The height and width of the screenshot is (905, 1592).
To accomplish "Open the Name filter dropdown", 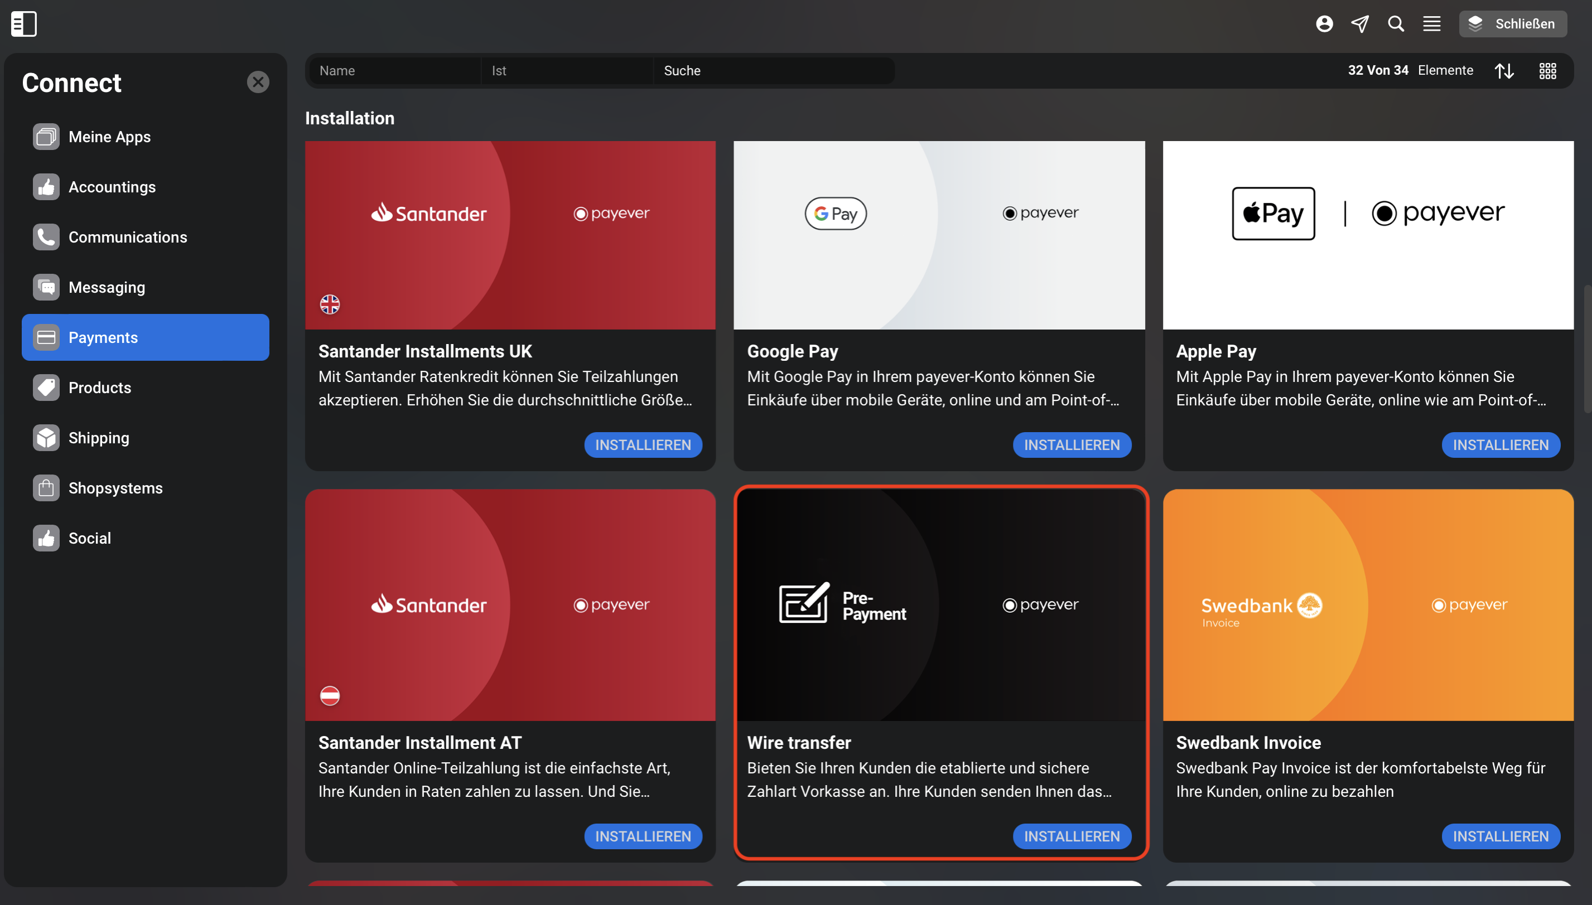I will coord(395,71).
